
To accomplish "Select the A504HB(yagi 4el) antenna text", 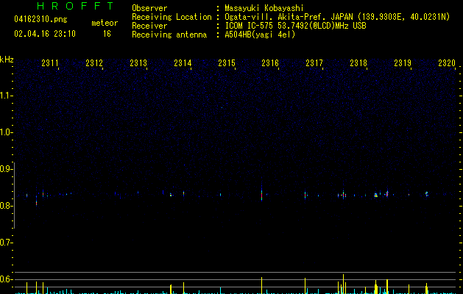I will click(260, 35).
